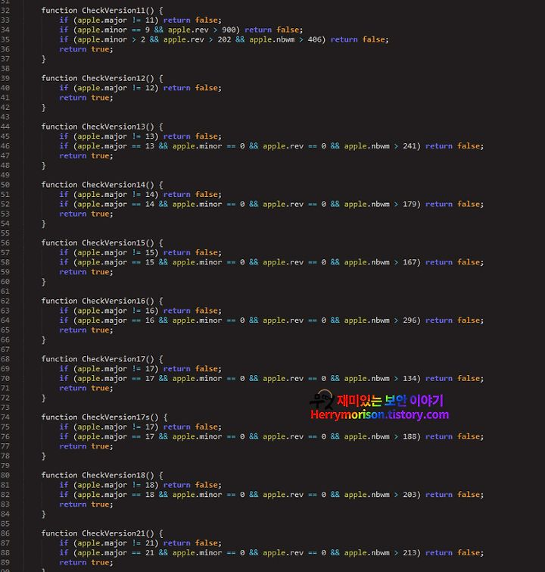Click line number 68 in the gutter
This screenshot has height=572, width=545.
[x=5, y=359]
